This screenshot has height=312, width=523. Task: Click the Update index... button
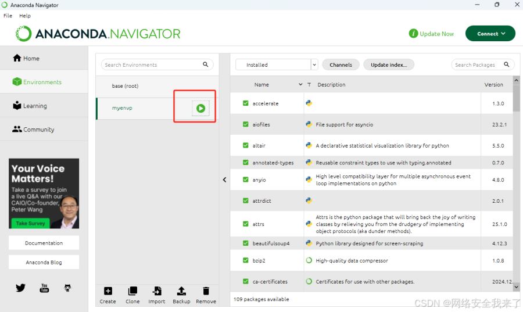(389, 64)
